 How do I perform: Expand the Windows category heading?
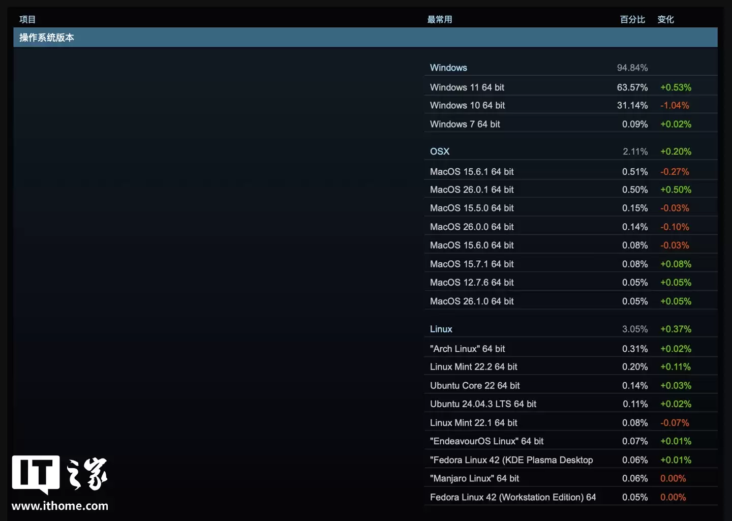click(448, 68)
